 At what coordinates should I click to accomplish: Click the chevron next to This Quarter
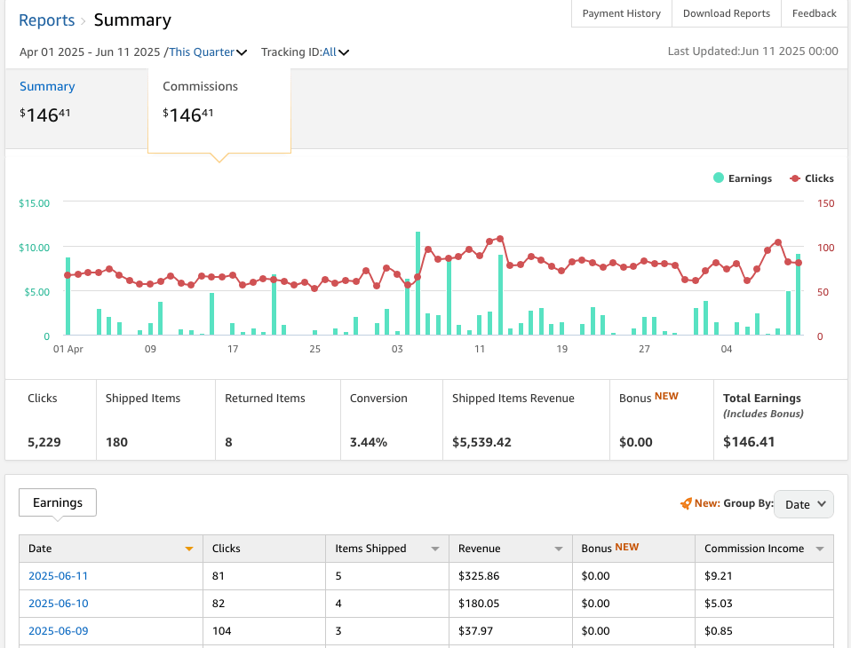(x=242, y=51)
